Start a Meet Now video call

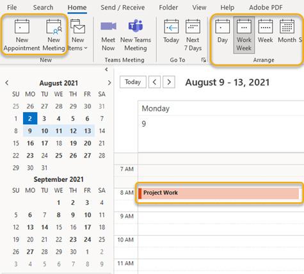[108, 35]
